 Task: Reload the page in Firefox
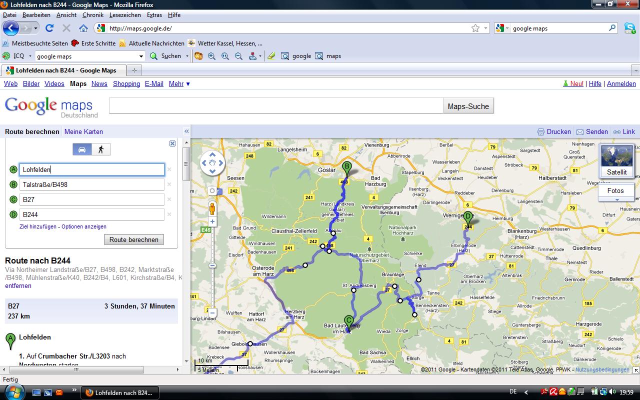pyautogui.click(x=49, y=28)
